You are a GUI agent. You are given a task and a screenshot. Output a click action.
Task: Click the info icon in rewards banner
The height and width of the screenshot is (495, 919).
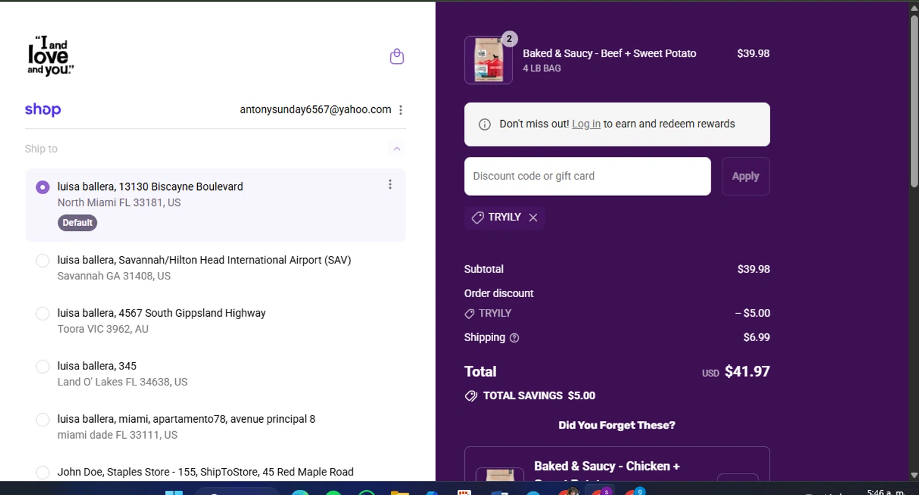485,124
